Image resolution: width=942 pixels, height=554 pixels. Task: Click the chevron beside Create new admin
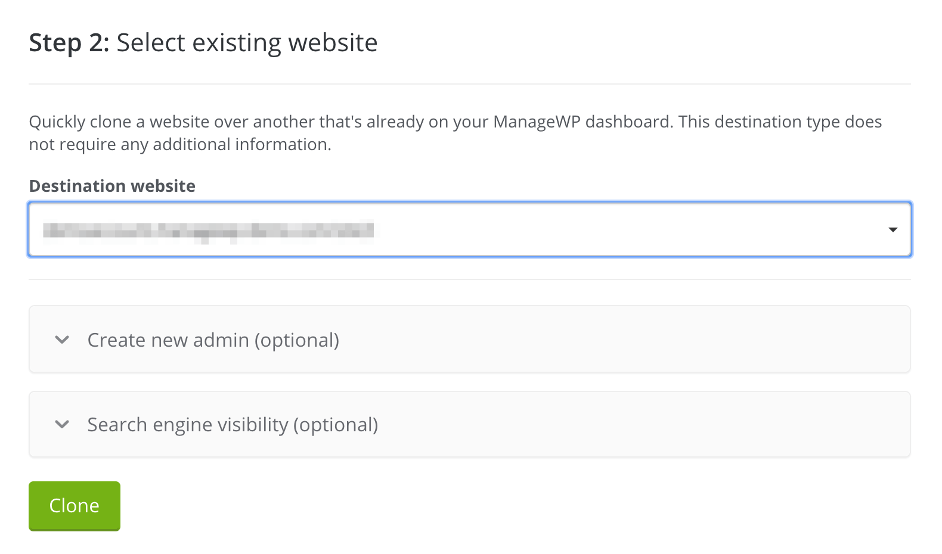click(62, 340)
